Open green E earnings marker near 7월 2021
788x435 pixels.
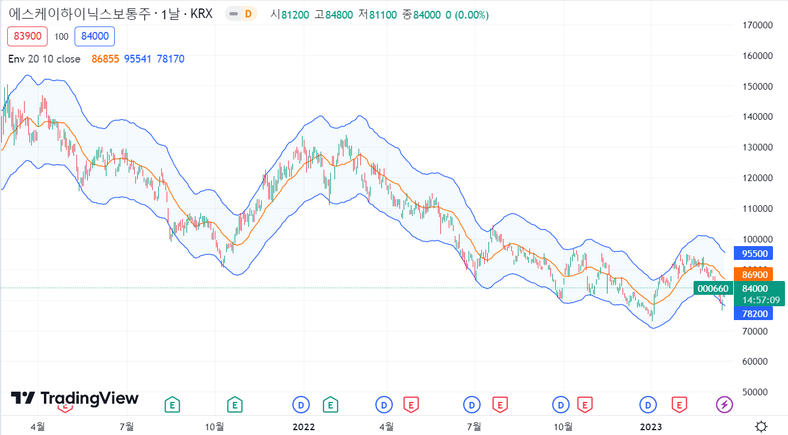point(173,405)
